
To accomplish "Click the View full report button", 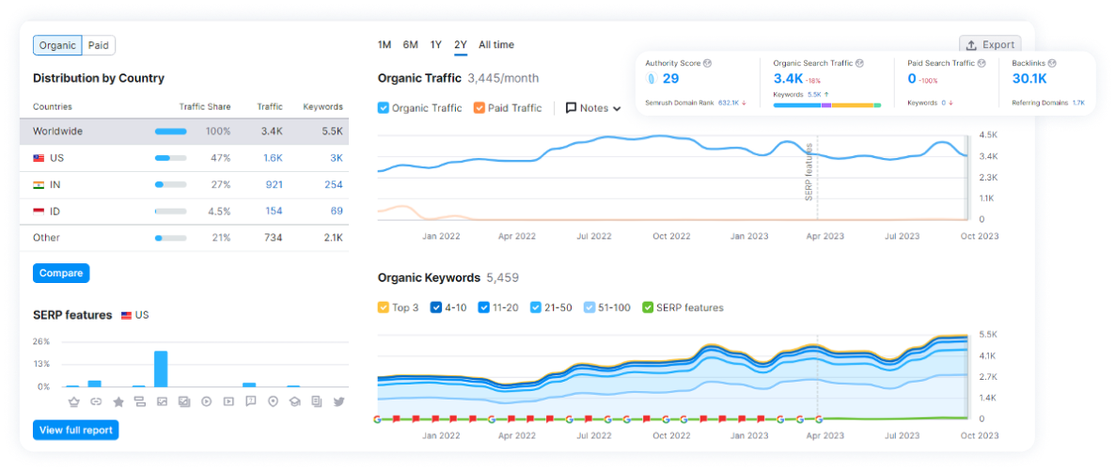I will (76, 431).
